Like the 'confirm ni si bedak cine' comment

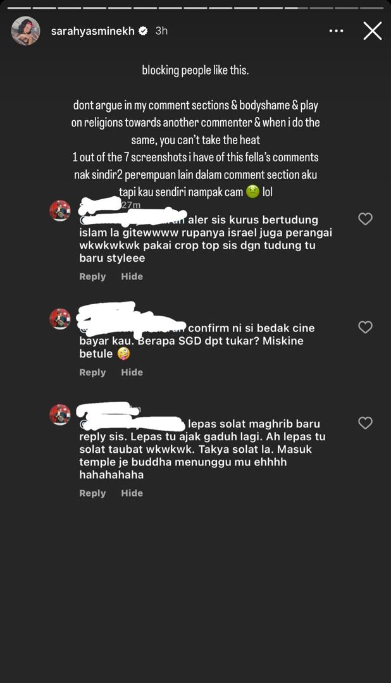click(x=365, y=327)
